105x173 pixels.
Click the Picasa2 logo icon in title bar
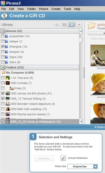pos(3,3)
